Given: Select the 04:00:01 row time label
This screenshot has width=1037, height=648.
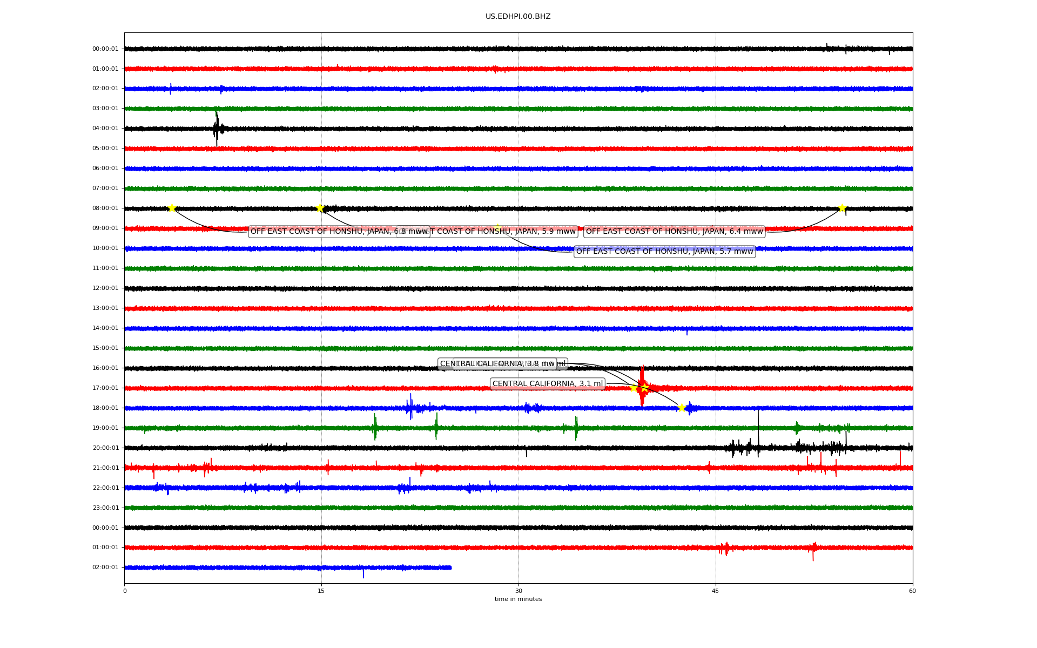Looking at the screenshot, I should coord(105,129).
